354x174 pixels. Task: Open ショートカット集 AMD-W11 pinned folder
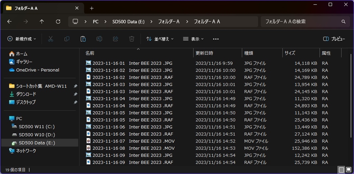(x=38, y=86)
